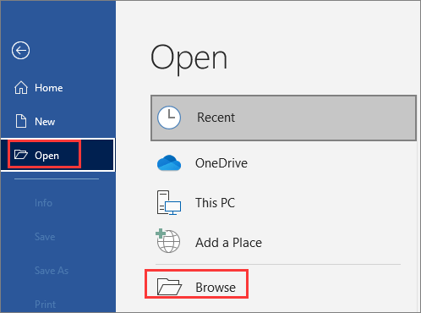Choose New in the sidebar
This screenshot has width=421, height=313.
coord(45,122)
